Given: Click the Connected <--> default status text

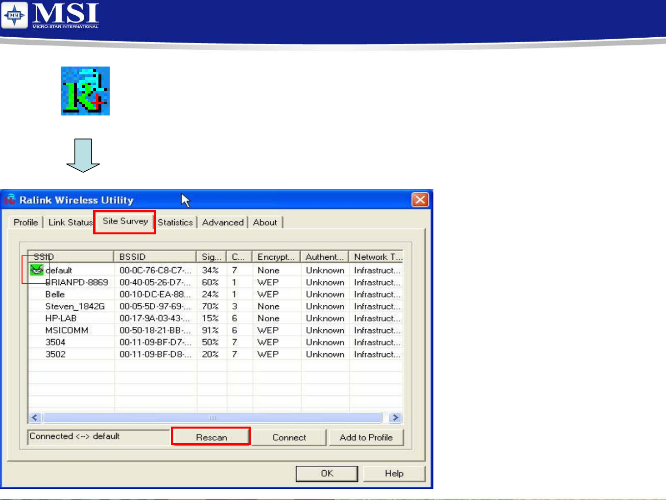Looking at the screenshot, I should pyautogui.click(x=74, y=436).
